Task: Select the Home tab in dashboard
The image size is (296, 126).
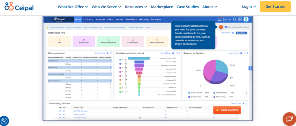Action: [x=78, y=19]
